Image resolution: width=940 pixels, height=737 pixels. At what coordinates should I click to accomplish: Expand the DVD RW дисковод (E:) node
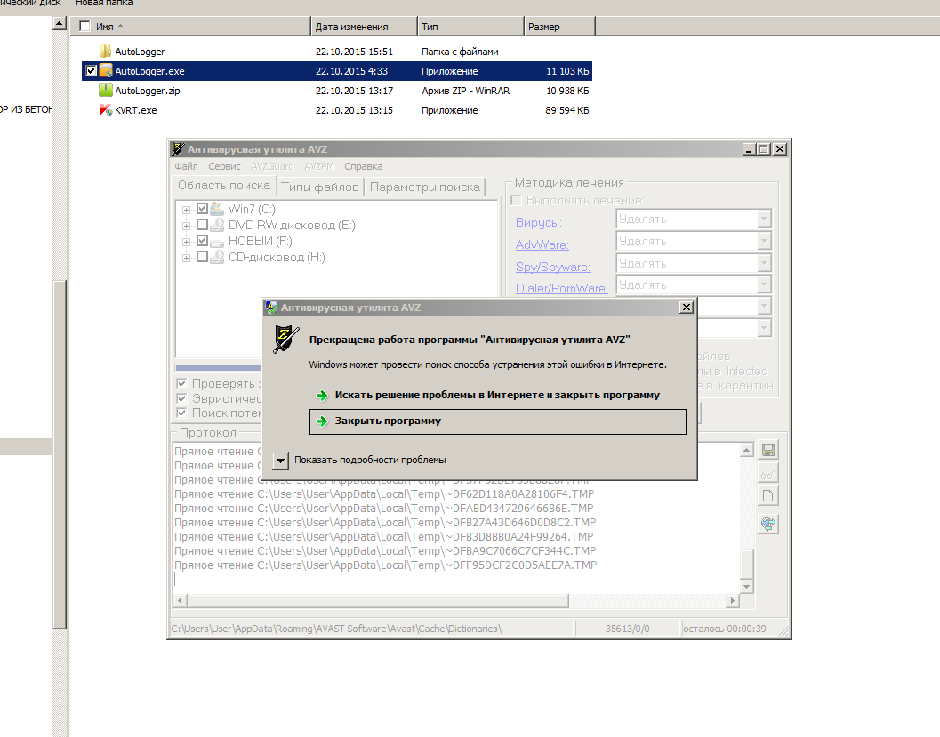pos(187,226)
